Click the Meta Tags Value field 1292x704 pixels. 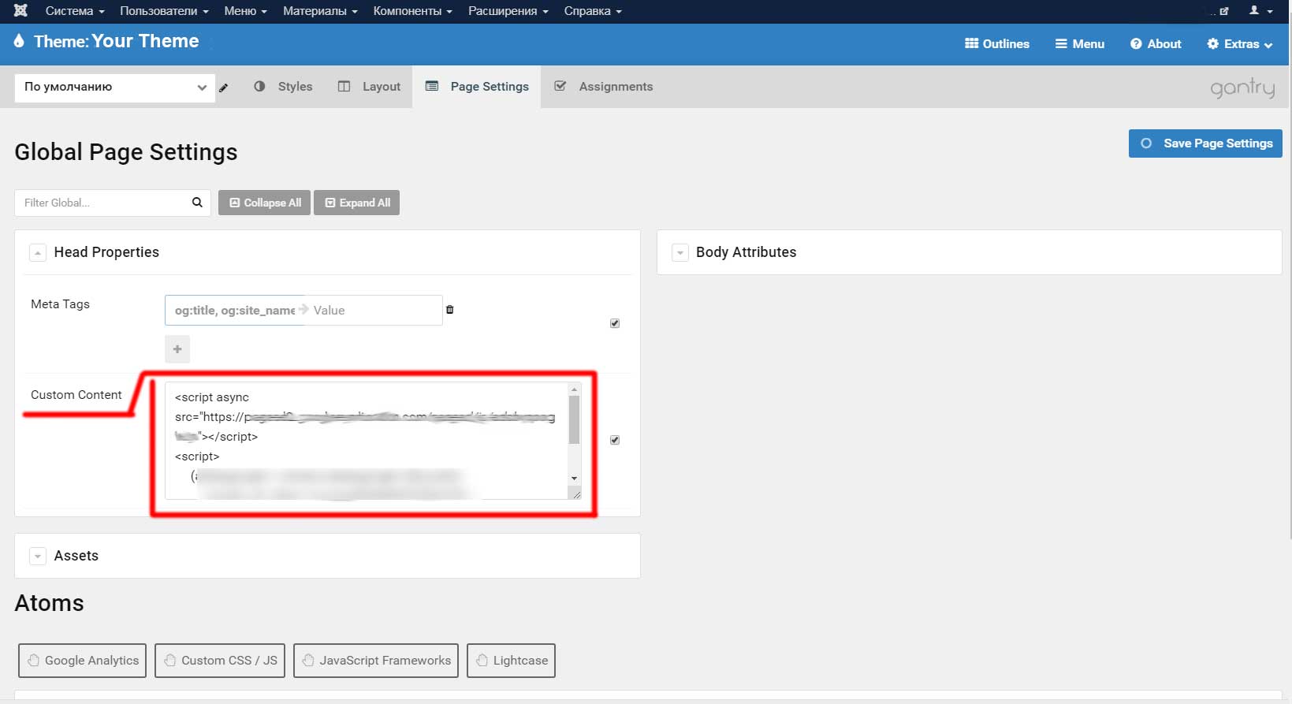coord(375,311)
